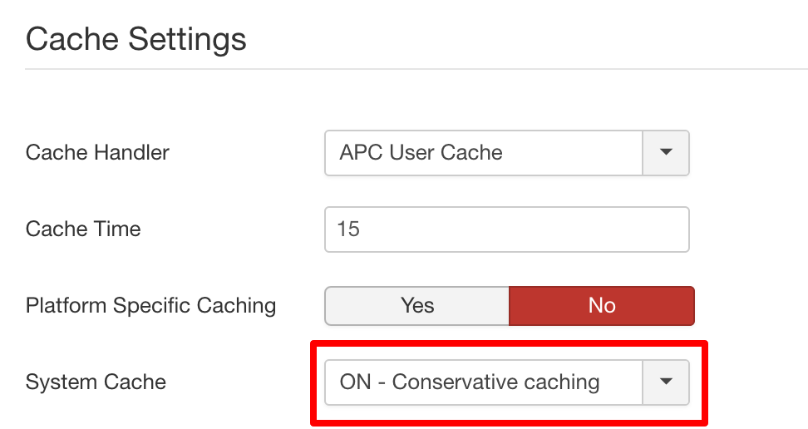Set Platform Specific Caching to Yes
808x429 pixels.
point(416,306)
